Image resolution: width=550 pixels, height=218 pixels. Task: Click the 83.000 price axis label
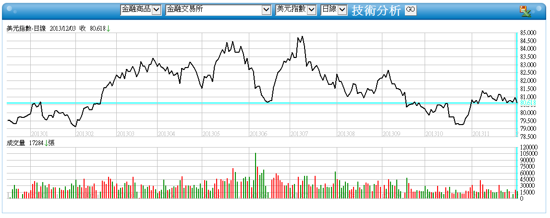coord(528,65)
